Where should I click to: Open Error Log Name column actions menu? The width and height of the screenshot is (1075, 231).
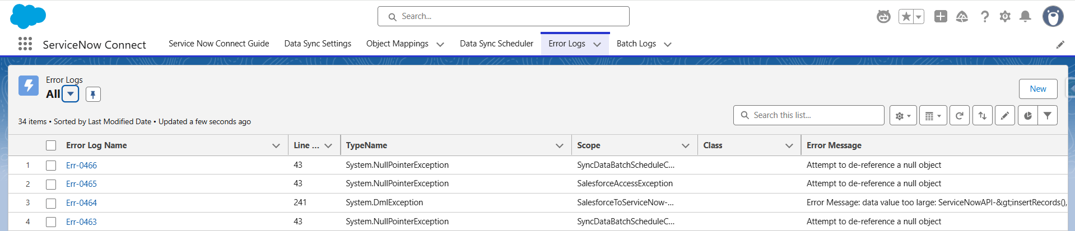(x=276, y=145)
